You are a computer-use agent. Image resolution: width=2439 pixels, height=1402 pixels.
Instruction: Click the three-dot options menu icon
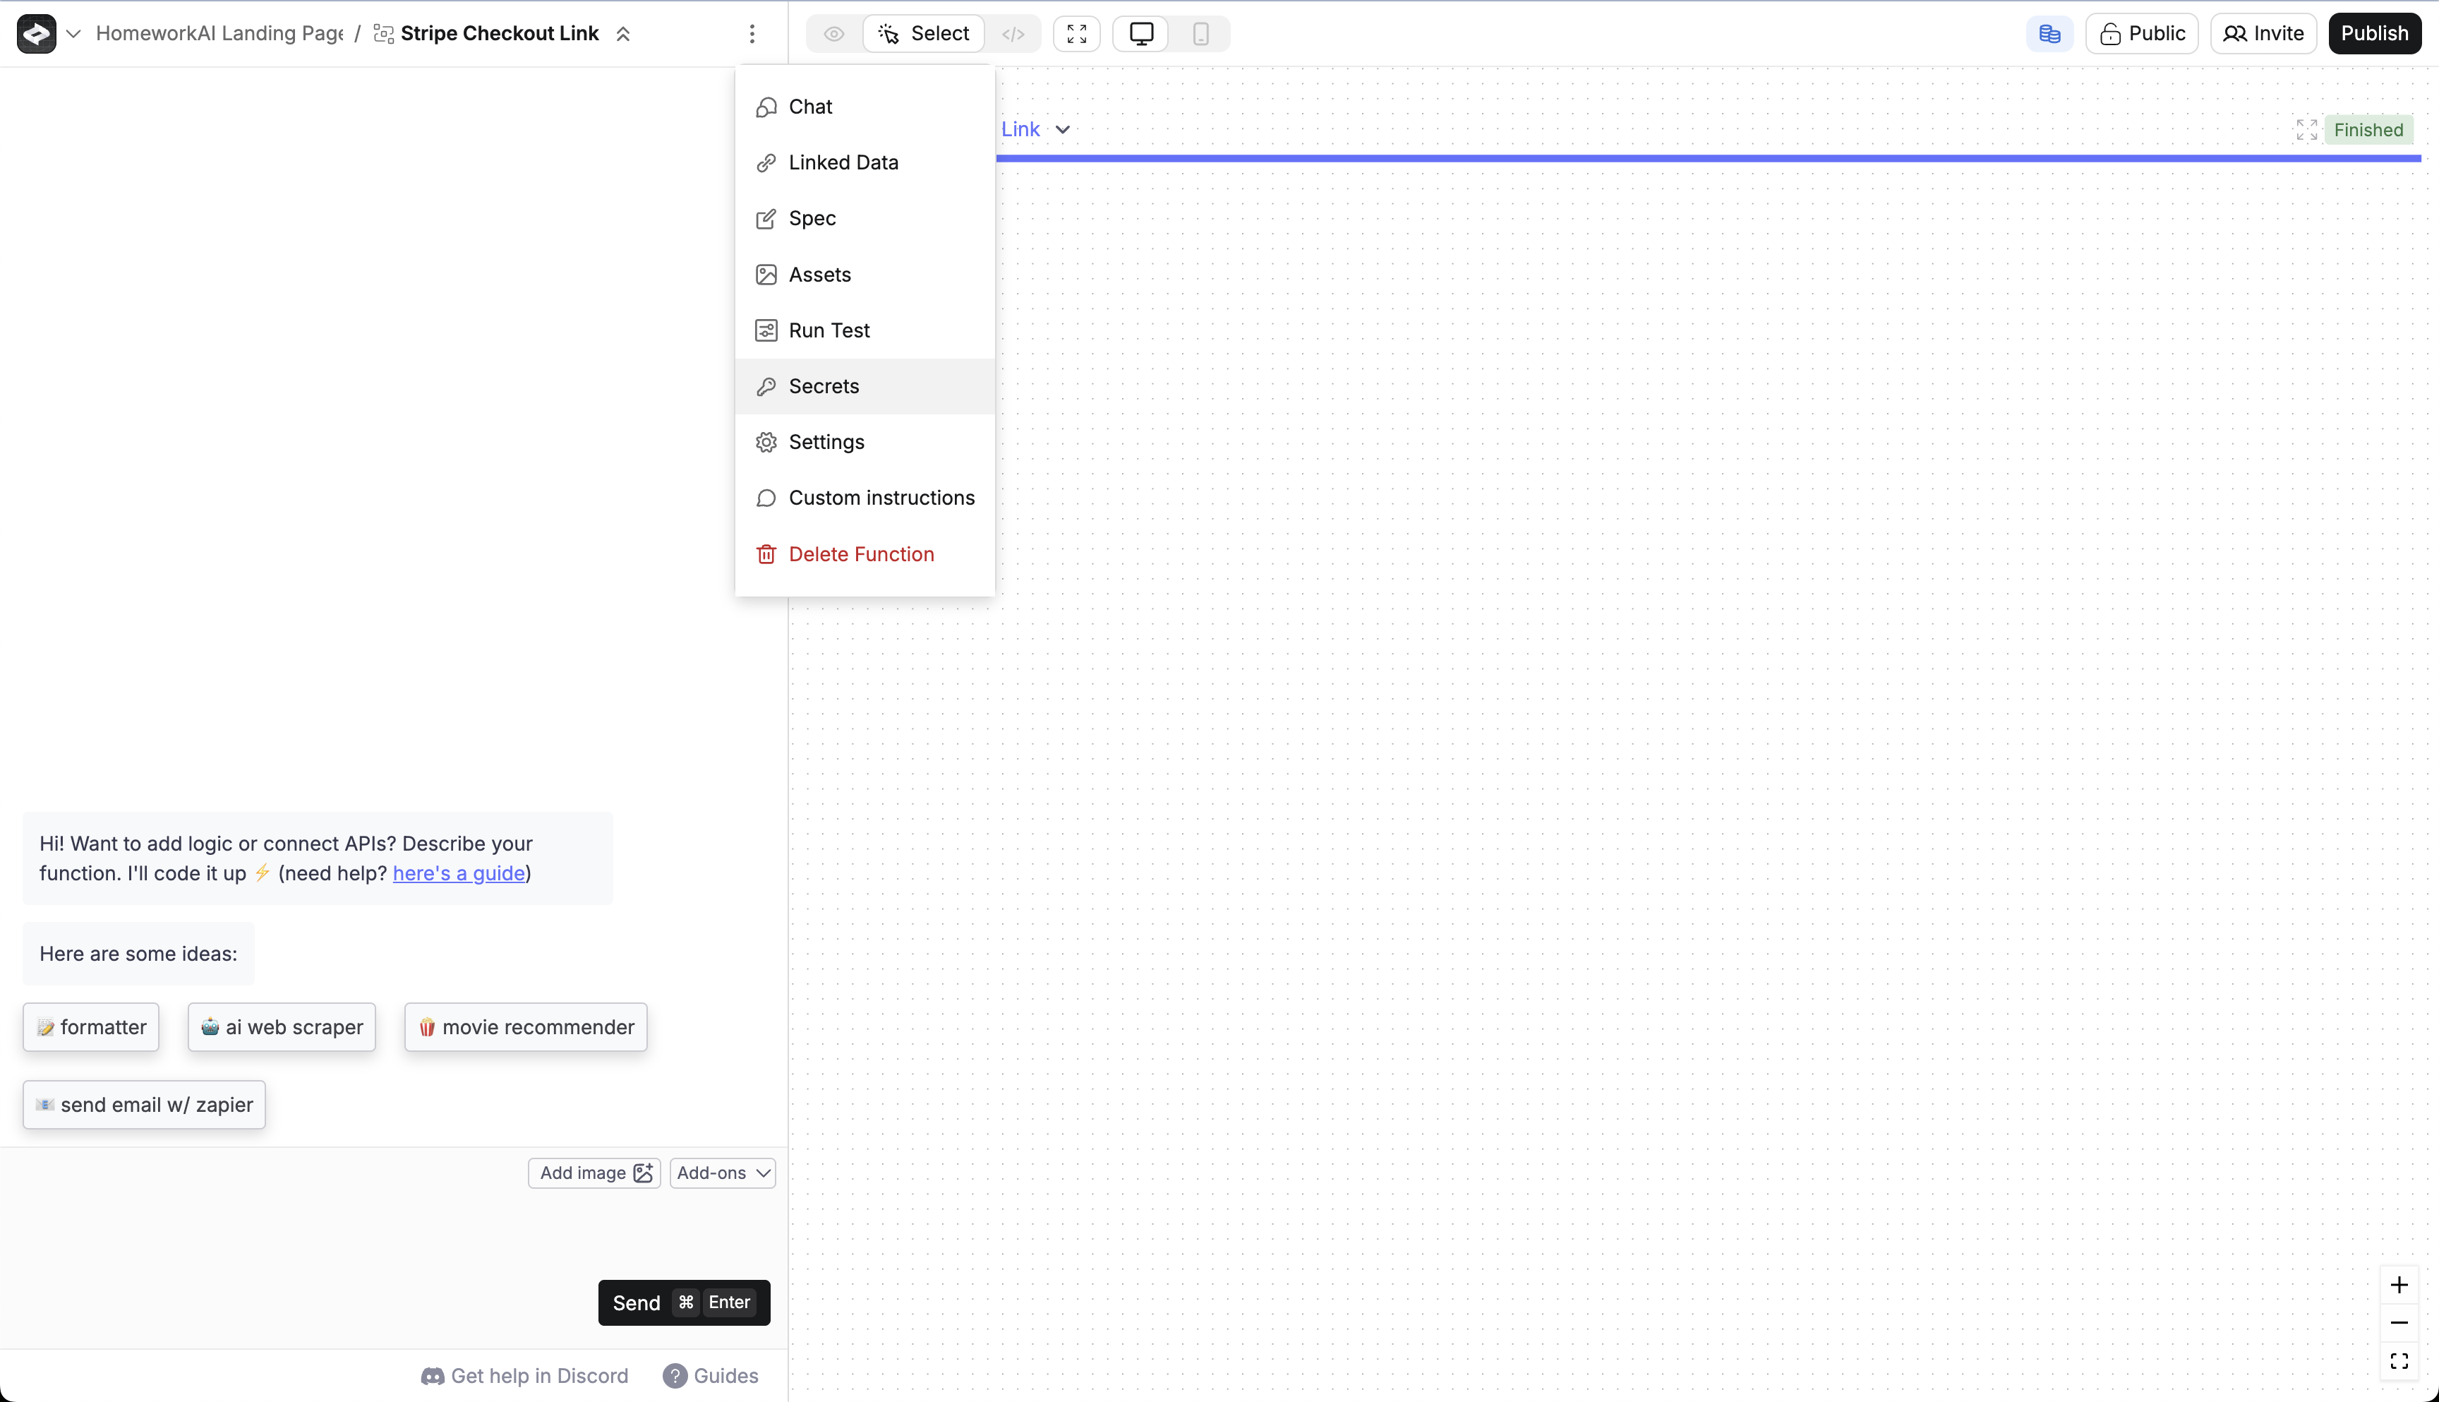(x=752, y=34)
